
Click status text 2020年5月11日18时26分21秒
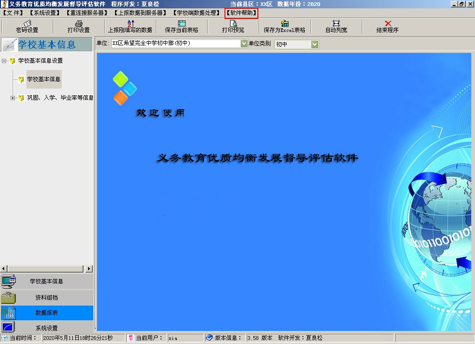point(78,338)
